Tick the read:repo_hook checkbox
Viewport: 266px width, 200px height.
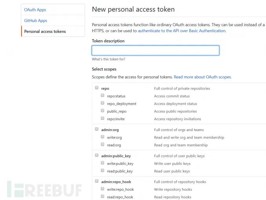(102, 196)
